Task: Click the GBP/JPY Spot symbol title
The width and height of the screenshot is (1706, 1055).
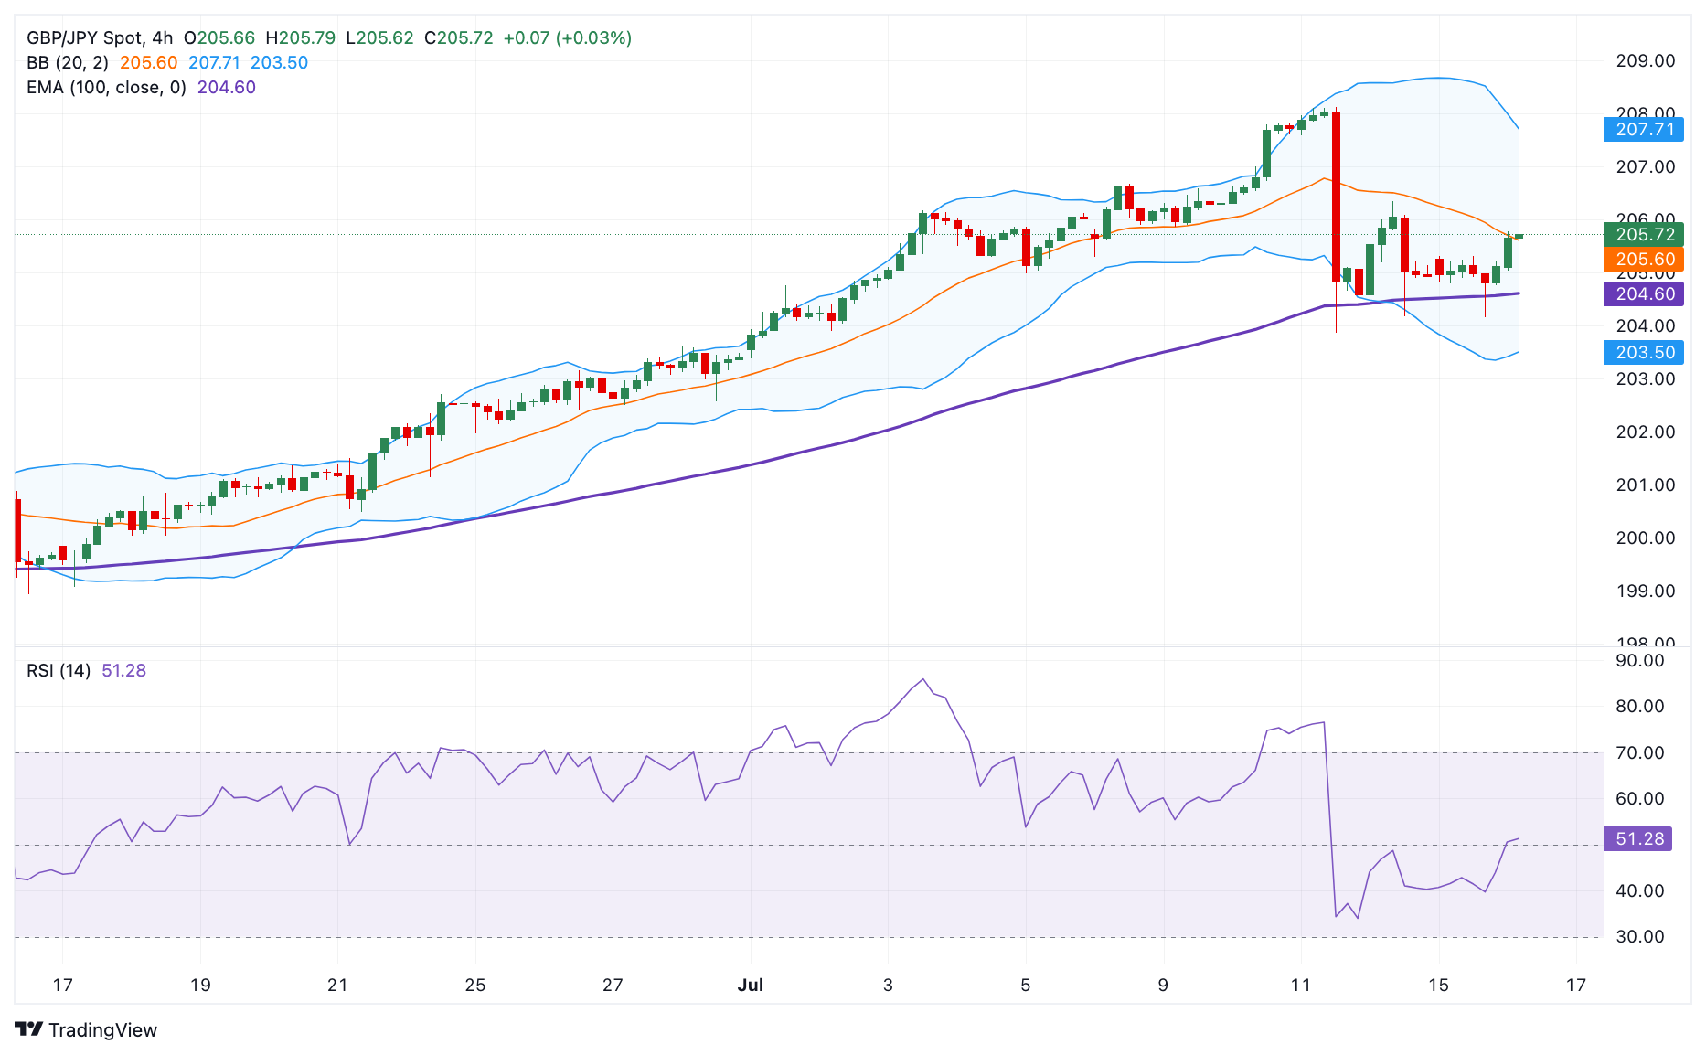Action: pos(84,38)
